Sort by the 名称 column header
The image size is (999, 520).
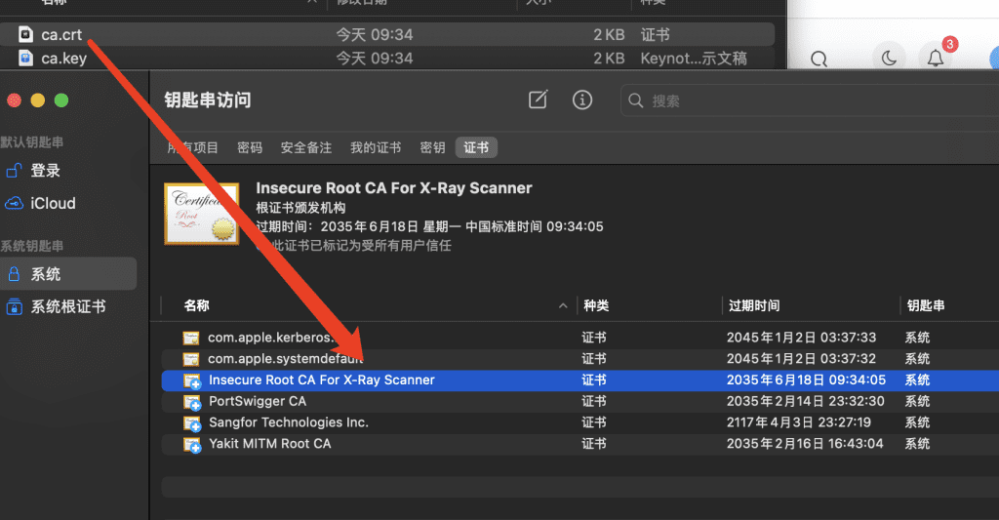click(197, 306)
